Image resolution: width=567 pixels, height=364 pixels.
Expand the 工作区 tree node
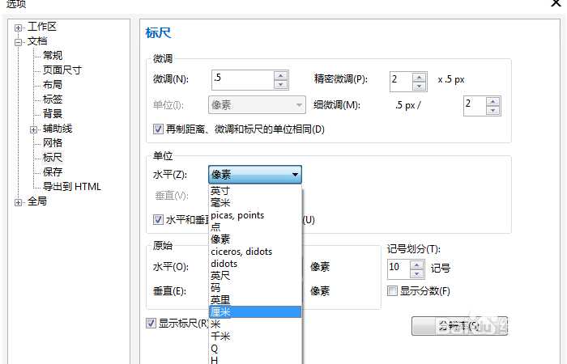tap(19, 27)
